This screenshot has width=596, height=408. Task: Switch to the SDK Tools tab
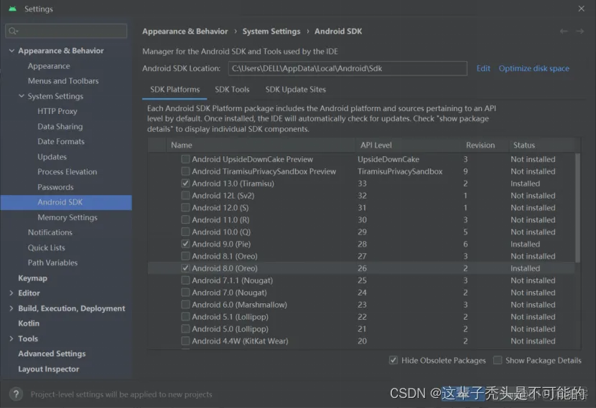tap(232, 90)
